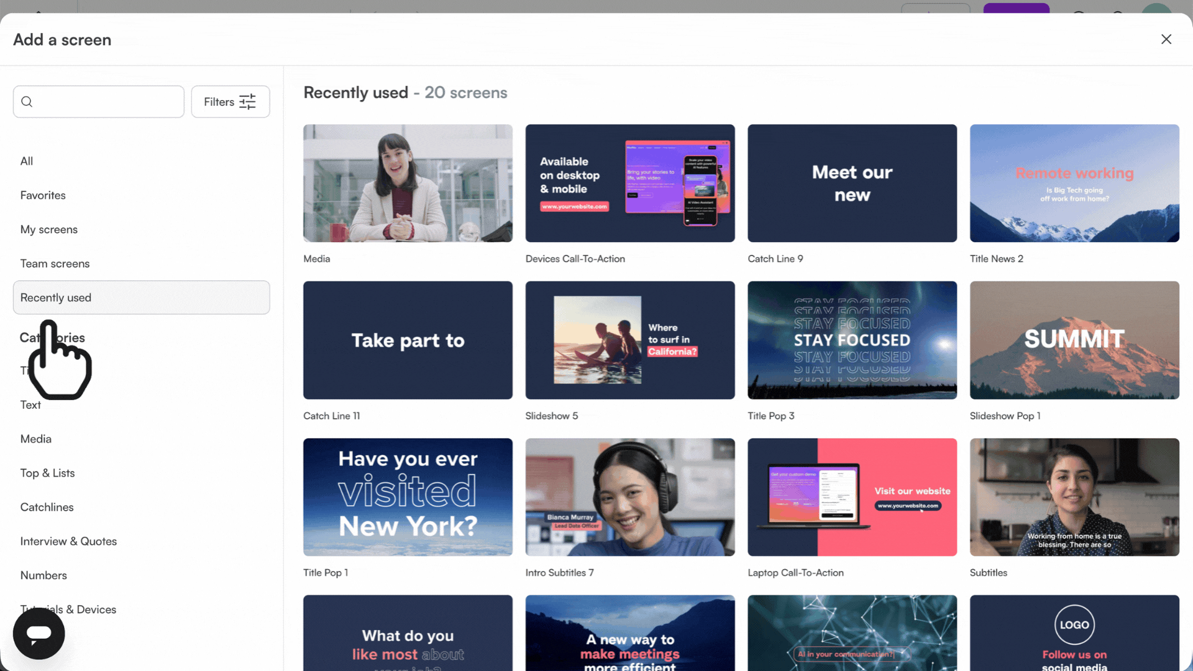The image size is (1193, 671).
Task: View Favorites screens
Action: [42, 195]
